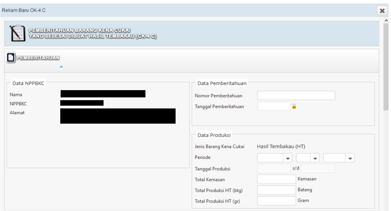391x211 pixels.
Task: Click the Hasil Tembakau (HT) value text
Action: click(281, 146)
